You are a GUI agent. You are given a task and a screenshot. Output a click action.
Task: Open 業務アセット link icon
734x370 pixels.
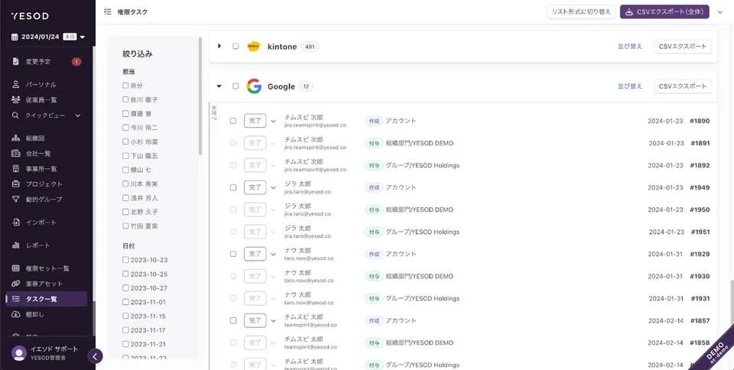click(x=16, y=284)
